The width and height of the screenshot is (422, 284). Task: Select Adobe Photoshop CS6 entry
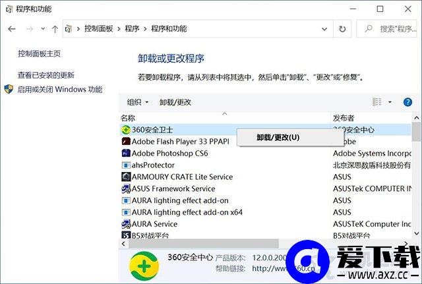click(170, 154)
